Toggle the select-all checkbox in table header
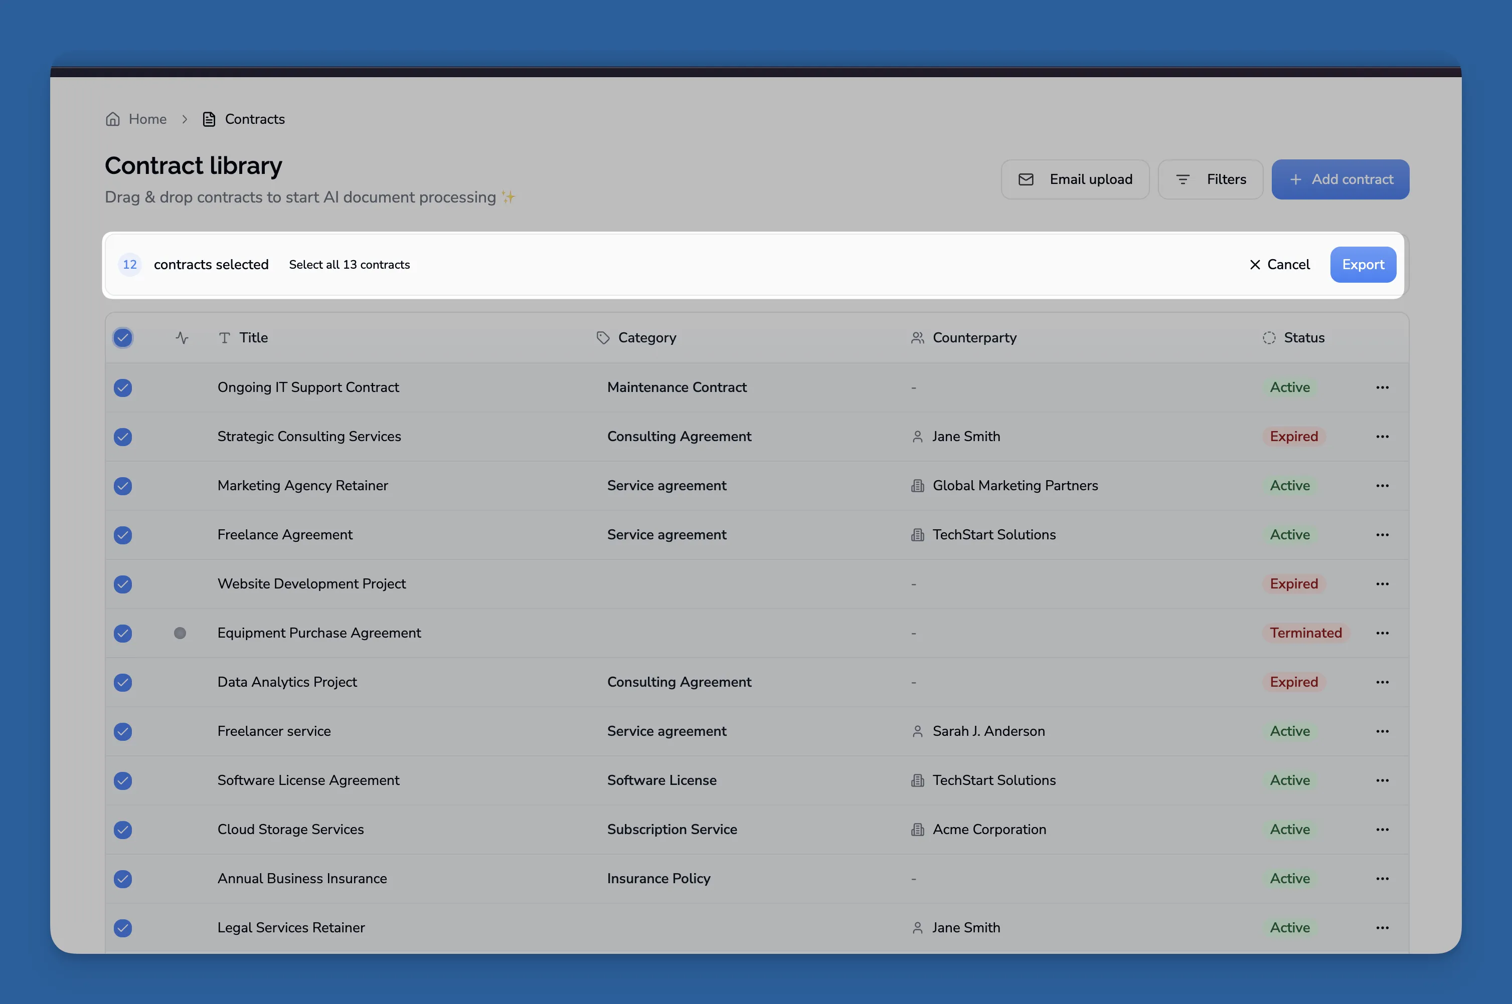Viewport: 1512px width, 1004px height. [x=122, y=337]
